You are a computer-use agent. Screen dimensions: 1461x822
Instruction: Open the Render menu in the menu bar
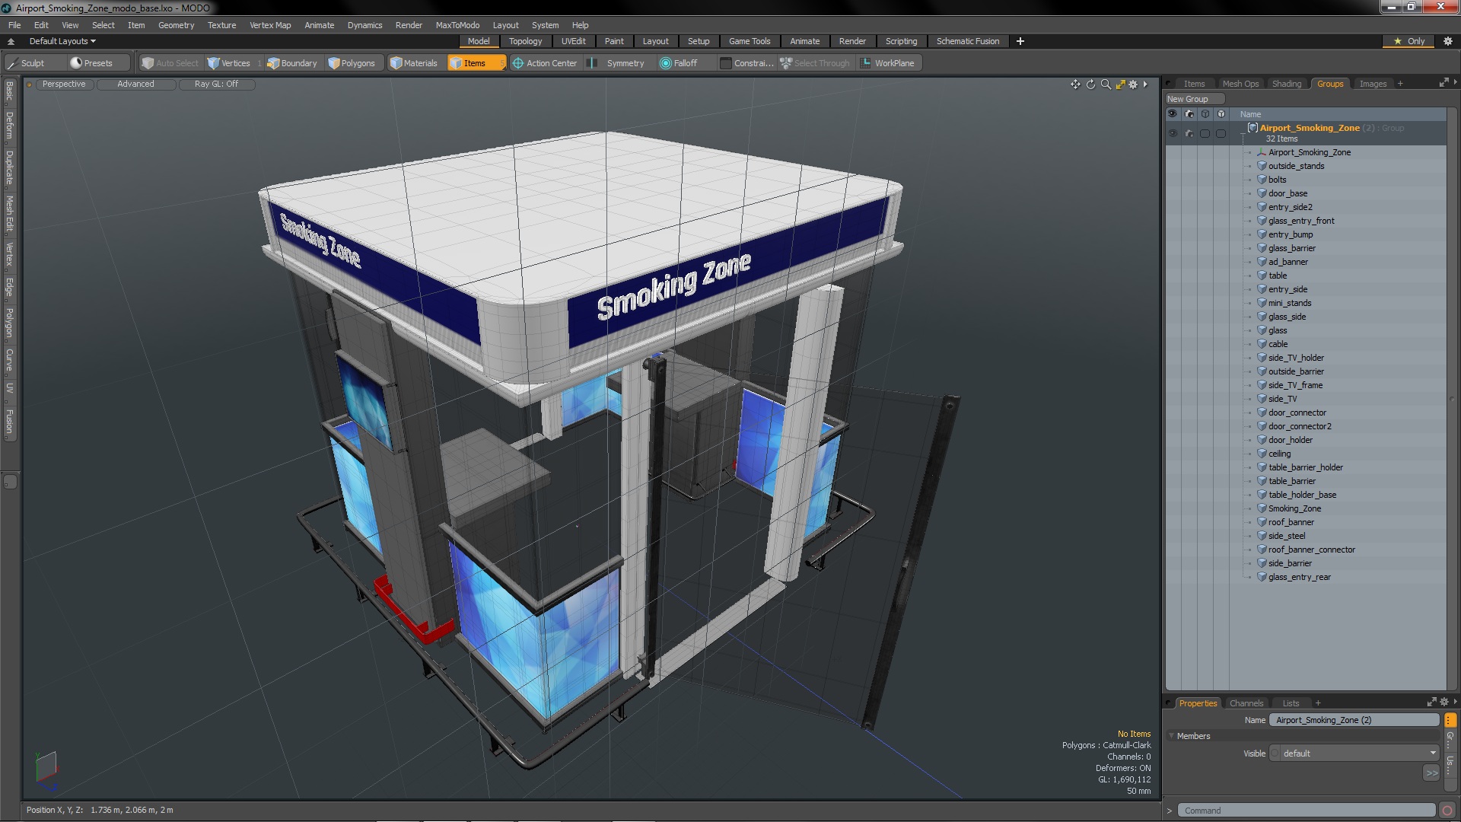tap(409, 25)
